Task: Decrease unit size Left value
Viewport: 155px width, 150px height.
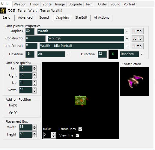Action: [34, 70]
